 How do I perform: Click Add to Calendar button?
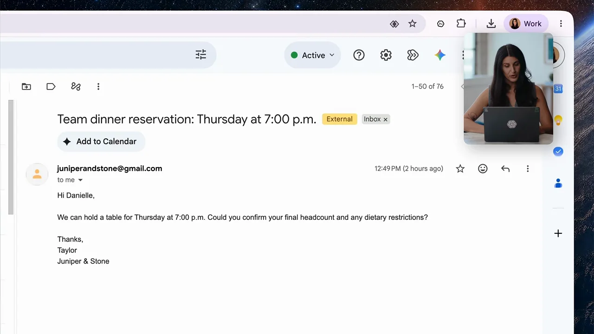pyautogui.click(x=101, y=141)
